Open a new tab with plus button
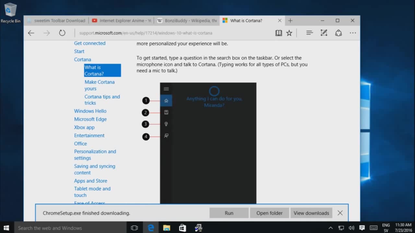The image size is (415, 233). [290, 21]
